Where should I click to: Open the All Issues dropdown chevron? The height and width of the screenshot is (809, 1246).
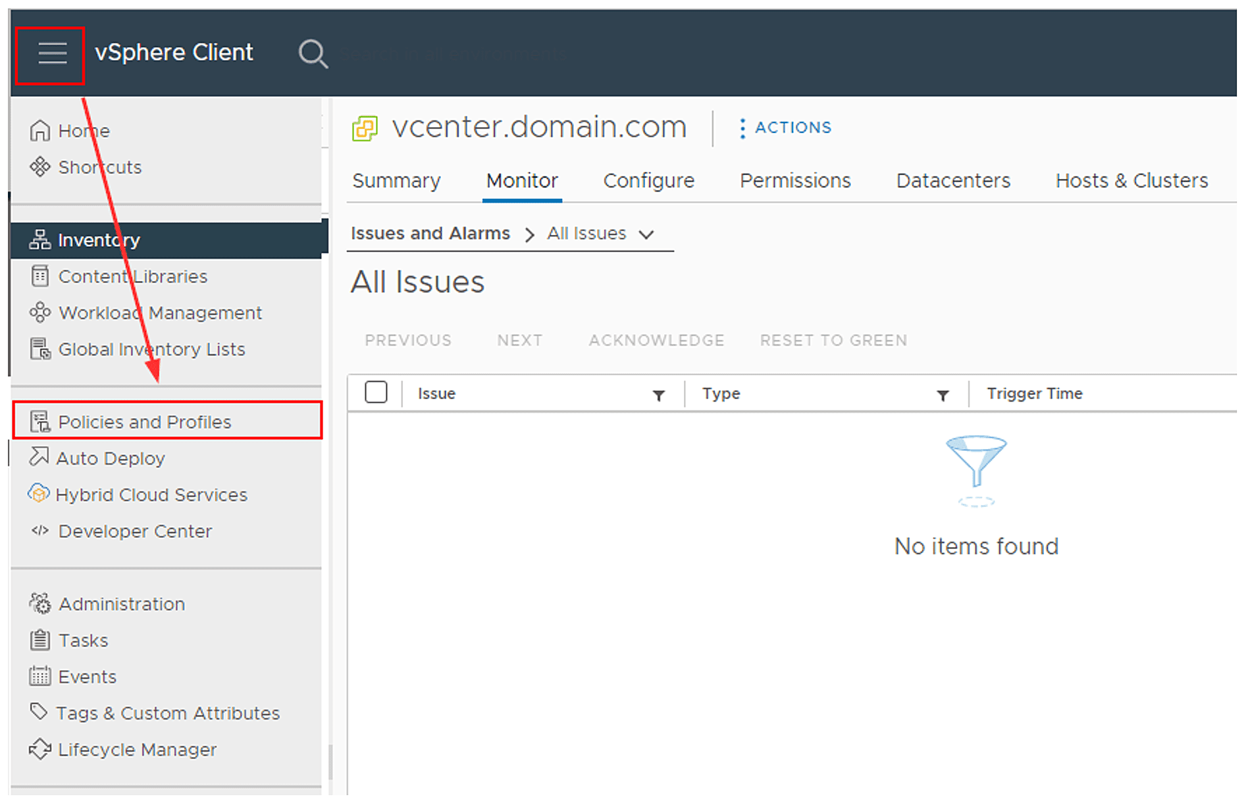[x=646, y=234]
